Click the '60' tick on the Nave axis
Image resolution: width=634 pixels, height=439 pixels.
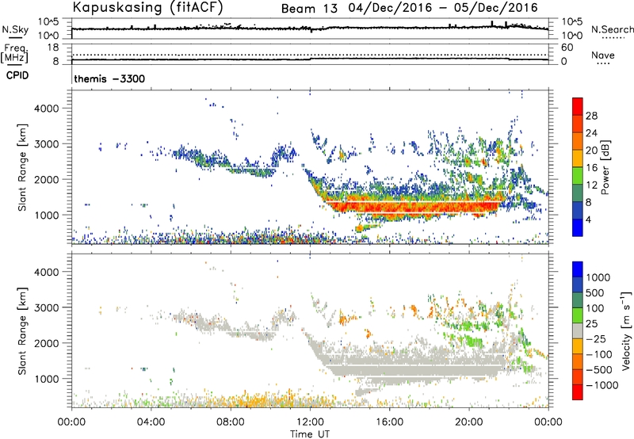tap(567, 47)
